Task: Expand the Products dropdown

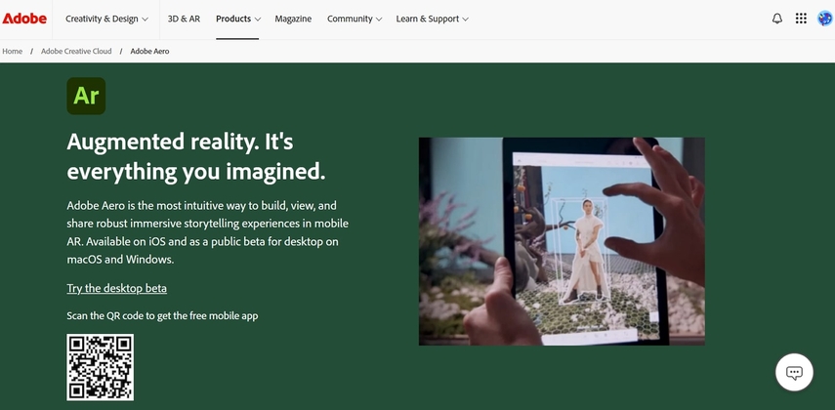Action: 238,19
